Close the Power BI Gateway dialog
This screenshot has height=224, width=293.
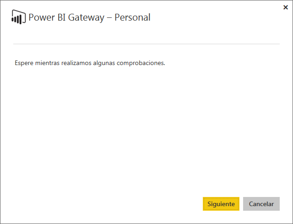tap(286, 7)
